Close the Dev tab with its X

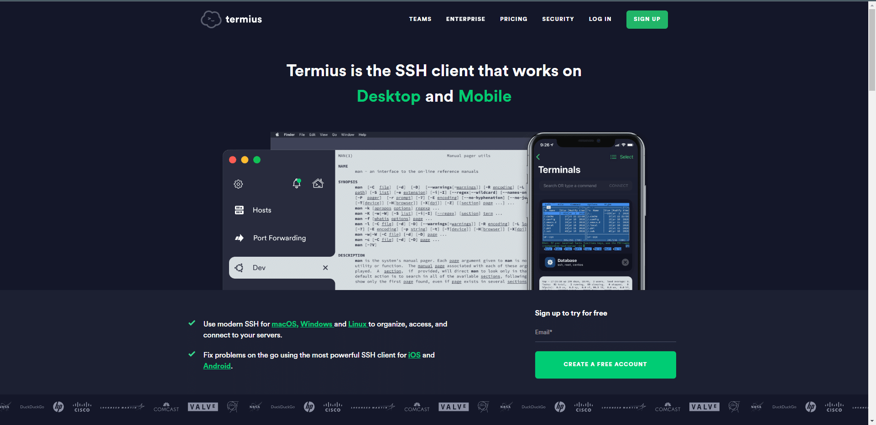click(x=325, y=268)
